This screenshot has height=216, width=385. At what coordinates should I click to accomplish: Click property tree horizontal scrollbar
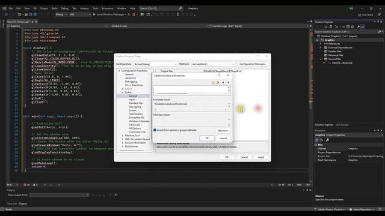coord(132,151)
